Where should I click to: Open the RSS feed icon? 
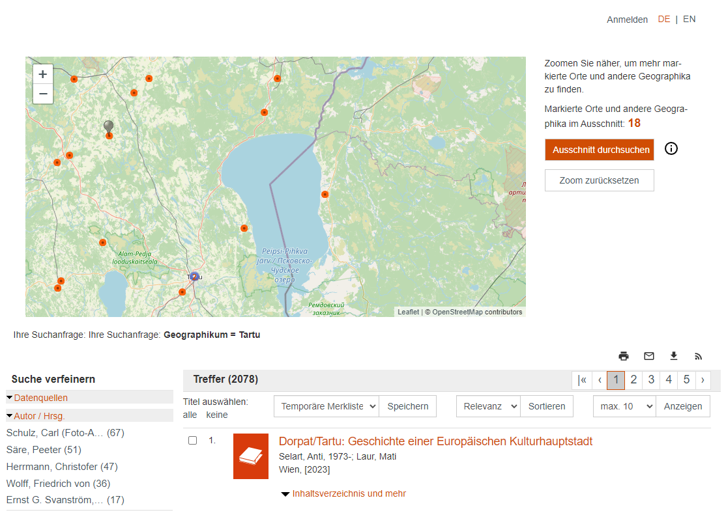pyautogui.click(x=698, y=356)
